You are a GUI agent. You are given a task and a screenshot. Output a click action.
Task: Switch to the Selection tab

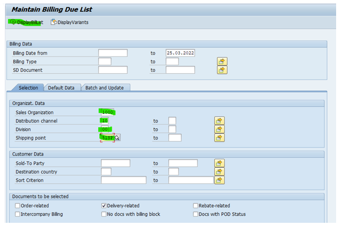pyautogui.click(x=28, y=88)
